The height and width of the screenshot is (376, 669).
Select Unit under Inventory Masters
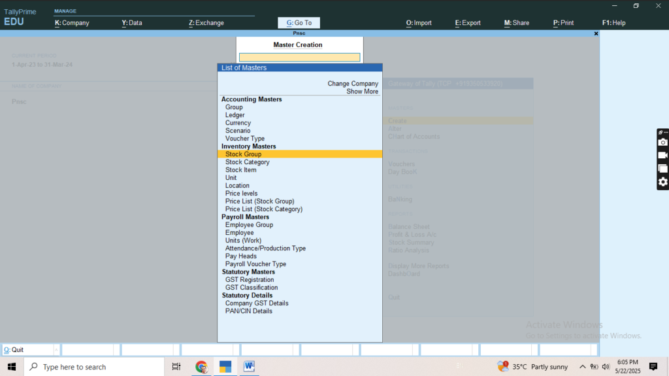tap(231, 178)
